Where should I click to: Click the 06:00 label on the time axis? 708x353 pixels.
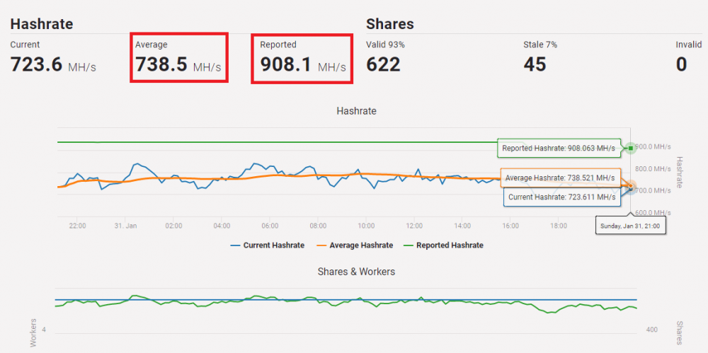[x=270, y=226]
